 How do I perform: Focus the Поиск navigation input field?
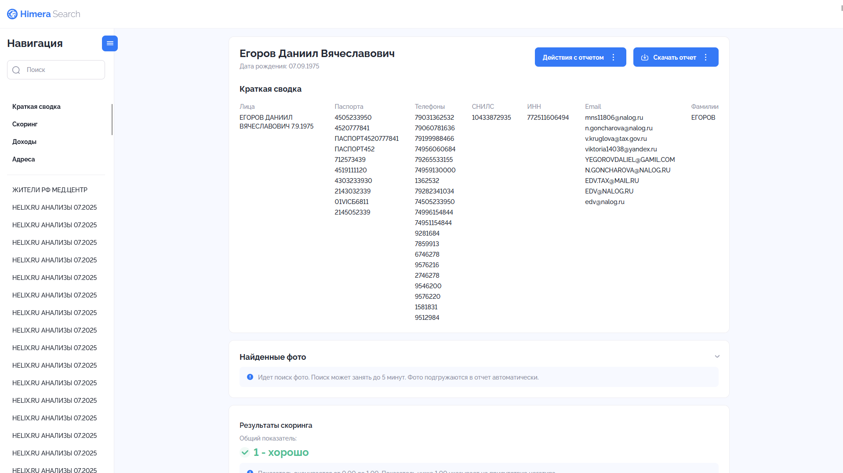pyautogui.click(x=56, y=70)
